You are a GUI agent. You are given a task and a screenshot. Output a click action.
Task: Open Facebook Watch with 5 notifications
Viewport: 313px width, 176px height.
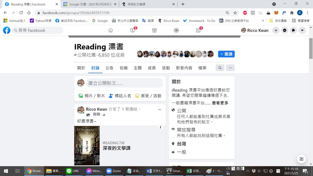(x=133, y=30)
